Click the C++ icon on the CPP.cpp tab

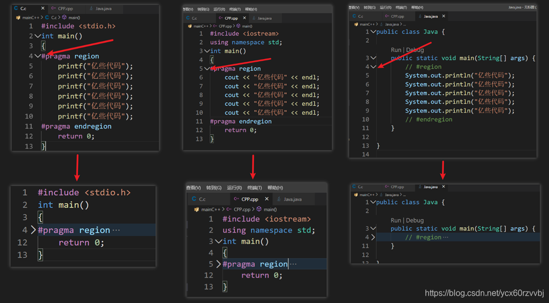click(221, 18)
